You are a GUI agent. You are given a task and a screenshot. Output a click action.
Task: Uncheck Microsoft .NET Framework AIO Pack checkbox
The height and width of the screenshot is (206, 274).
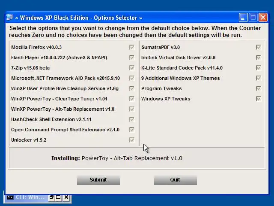tap(132, 78)
